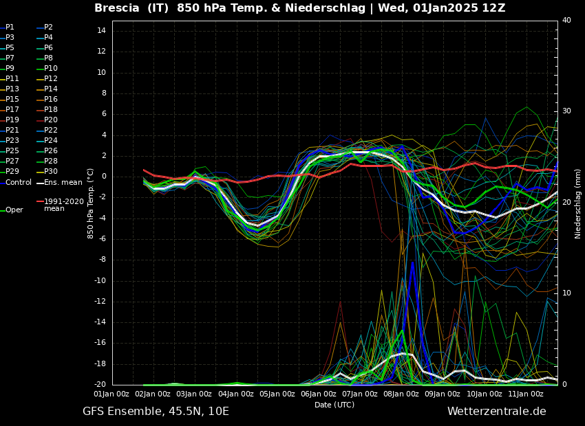This screenshot has height=426, width=585.
Task: Click the 1991-2020 mean legend entry
Action: [60, 205]
